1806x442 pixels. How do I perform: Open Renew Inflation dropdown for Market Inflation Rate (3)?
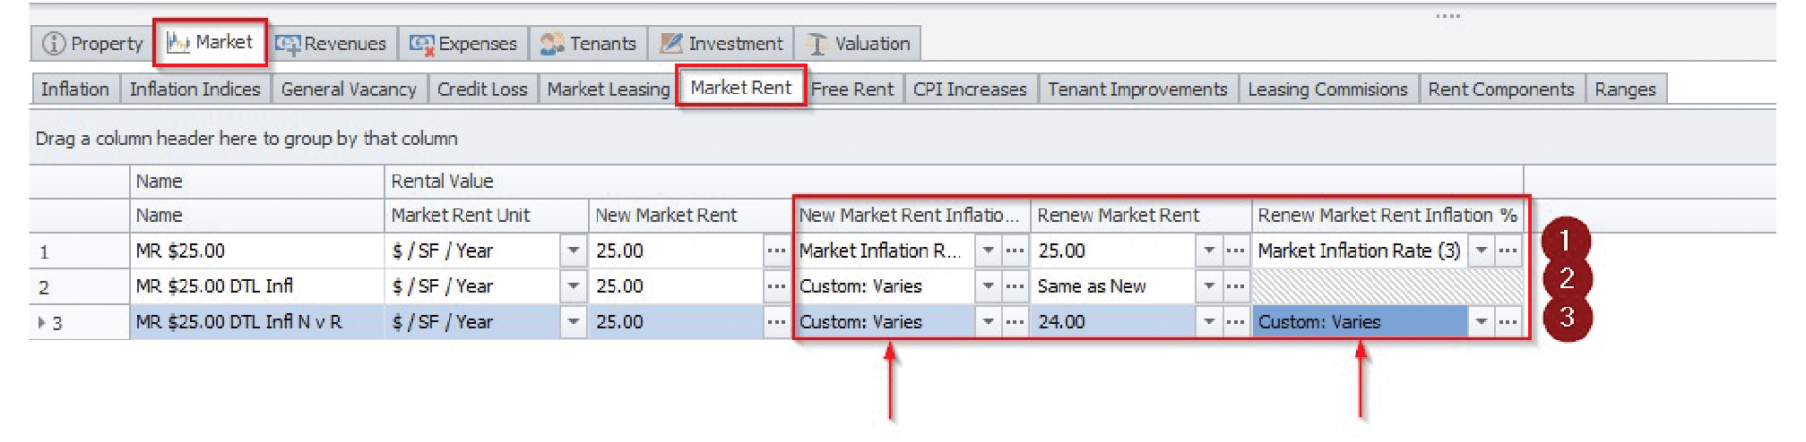[1481, 251]
